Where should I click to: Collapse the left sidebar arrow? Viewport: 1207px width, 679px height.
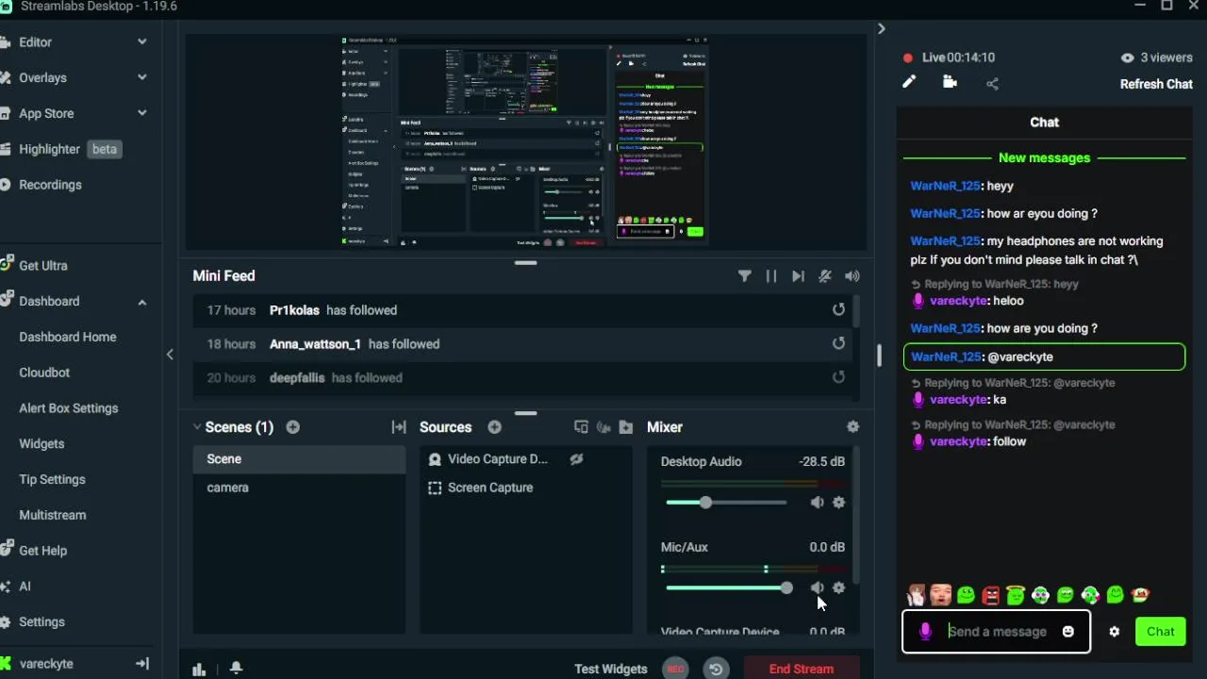[x=170, y=355]
